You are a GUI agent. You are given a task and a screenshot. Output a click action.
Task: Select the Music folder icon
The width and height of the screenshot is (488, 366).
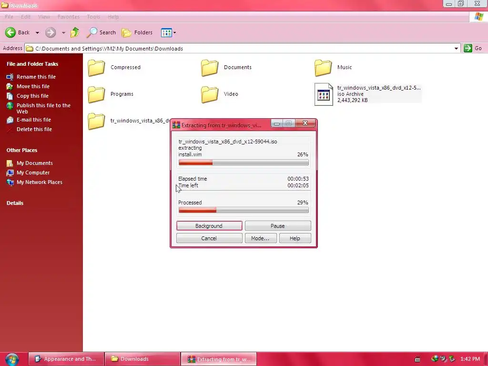click(323, 68)
